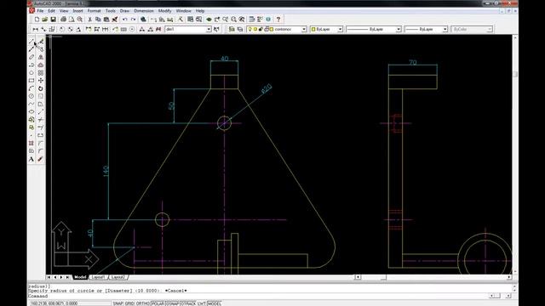Select the Line tool in Draw toolbar
545x306 pixels.
coord(32,42)
